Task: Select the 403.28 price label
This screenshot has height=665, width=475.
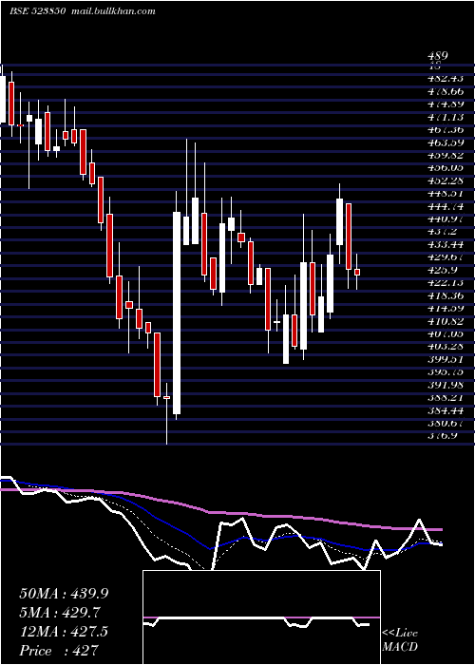Action: pos(446,347)
